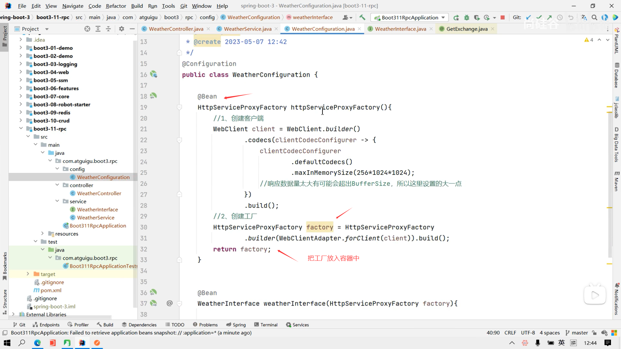Image resolution: width=621 pixels, height=349 pixels.
Task: Click the red Stop button
Action: (502, 17)
